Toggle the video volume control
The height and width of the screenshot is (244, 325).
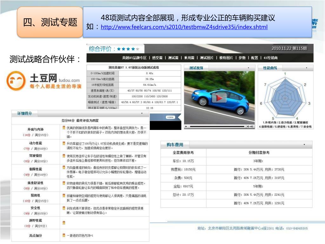pyautogui.click(x=250, y=126)
